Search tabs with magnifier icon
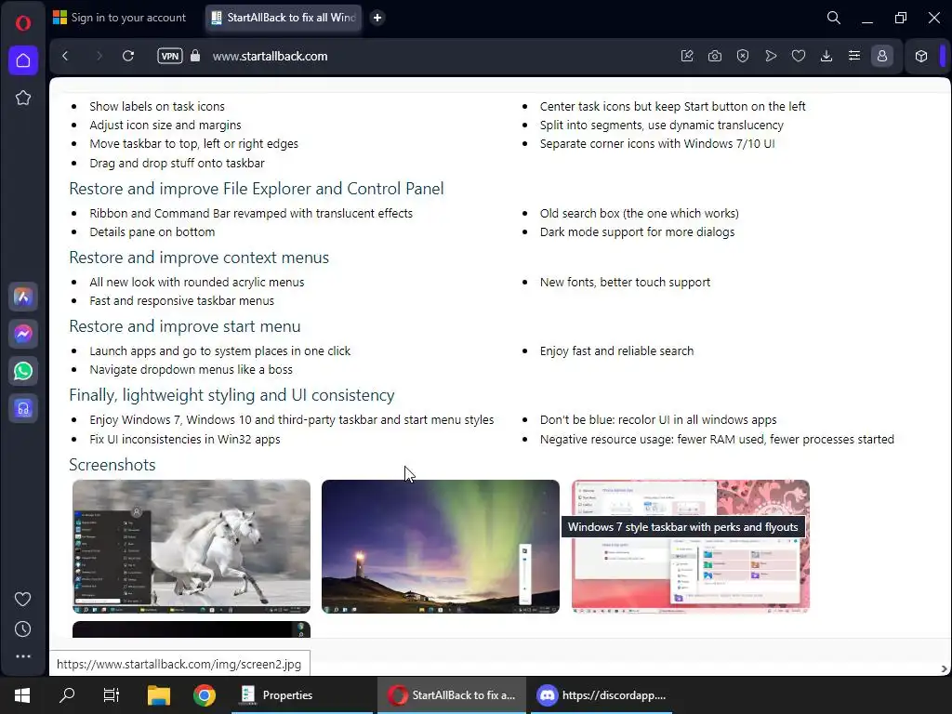Screen dimensions: 952x714 click(x=834, y=18)
